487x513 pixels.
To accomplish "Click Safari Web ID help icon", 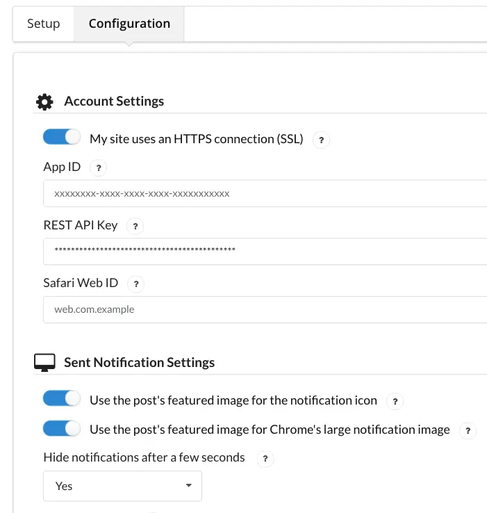I will (x=136, y=284).
